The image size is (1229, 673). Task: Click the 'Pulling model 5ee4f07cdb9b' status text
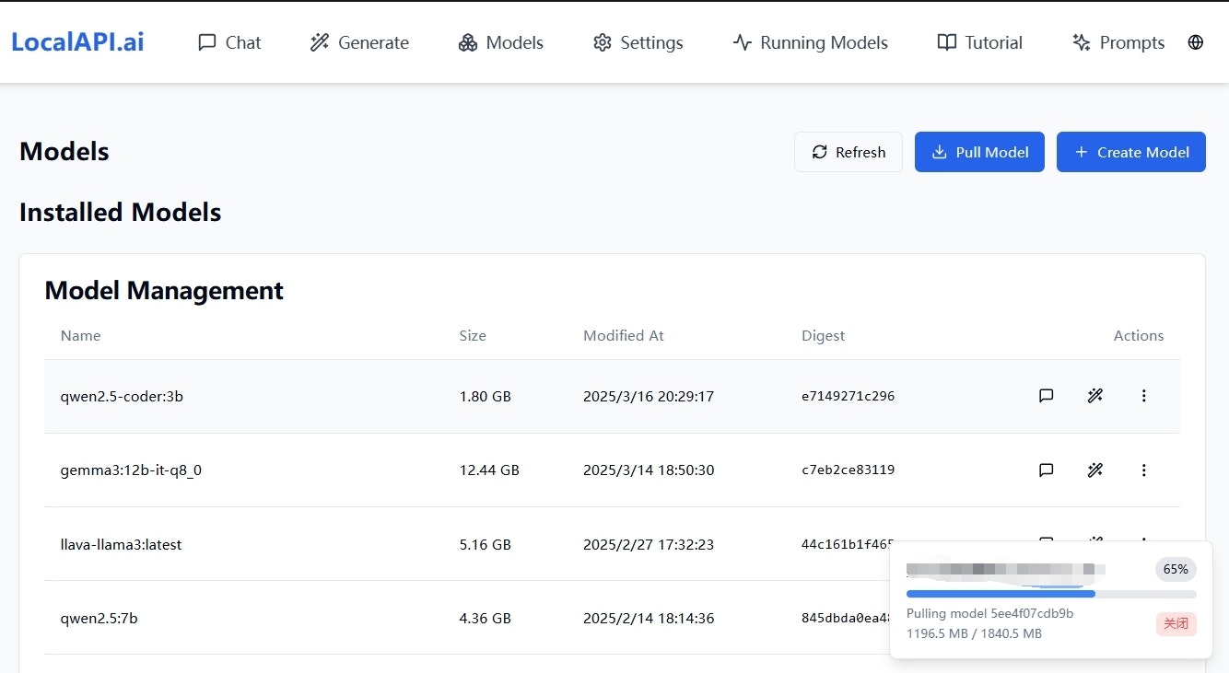click(x=990, y=613)
